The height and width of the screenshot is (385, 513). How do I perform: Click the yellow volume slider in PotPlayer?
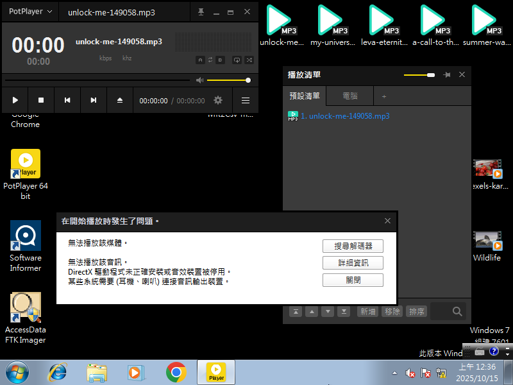pyautogui.click(x=228, y=80)
